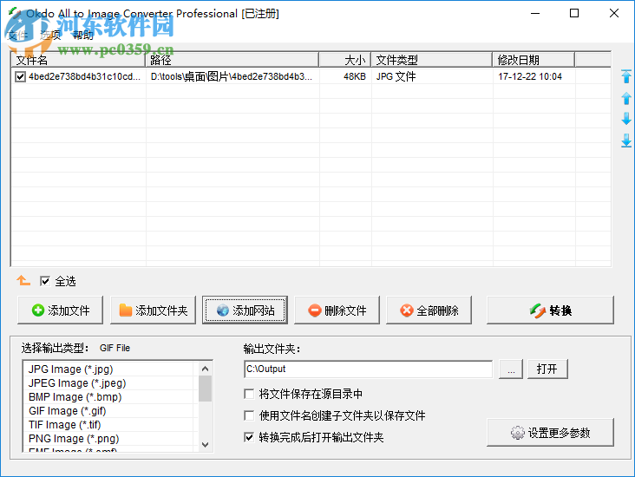Click the 添加网站 button
This screenshot has height=477, width=635.
tap(245, 310)
